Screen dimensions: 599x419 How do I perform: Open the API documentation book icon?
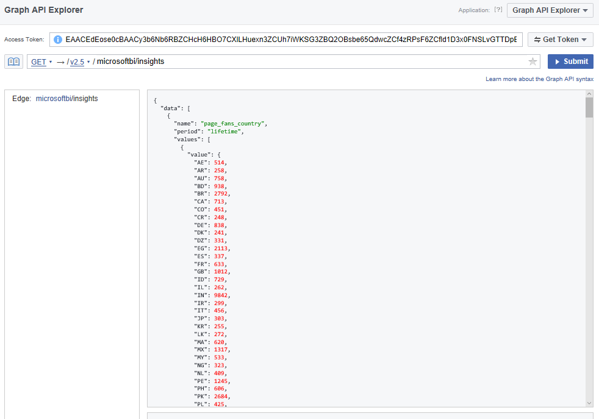[14, 62]
